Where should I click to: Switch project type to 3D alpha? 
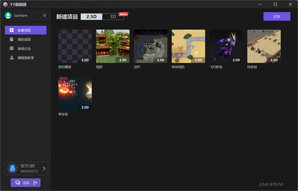pyautogui.click(x=113, y=17)
